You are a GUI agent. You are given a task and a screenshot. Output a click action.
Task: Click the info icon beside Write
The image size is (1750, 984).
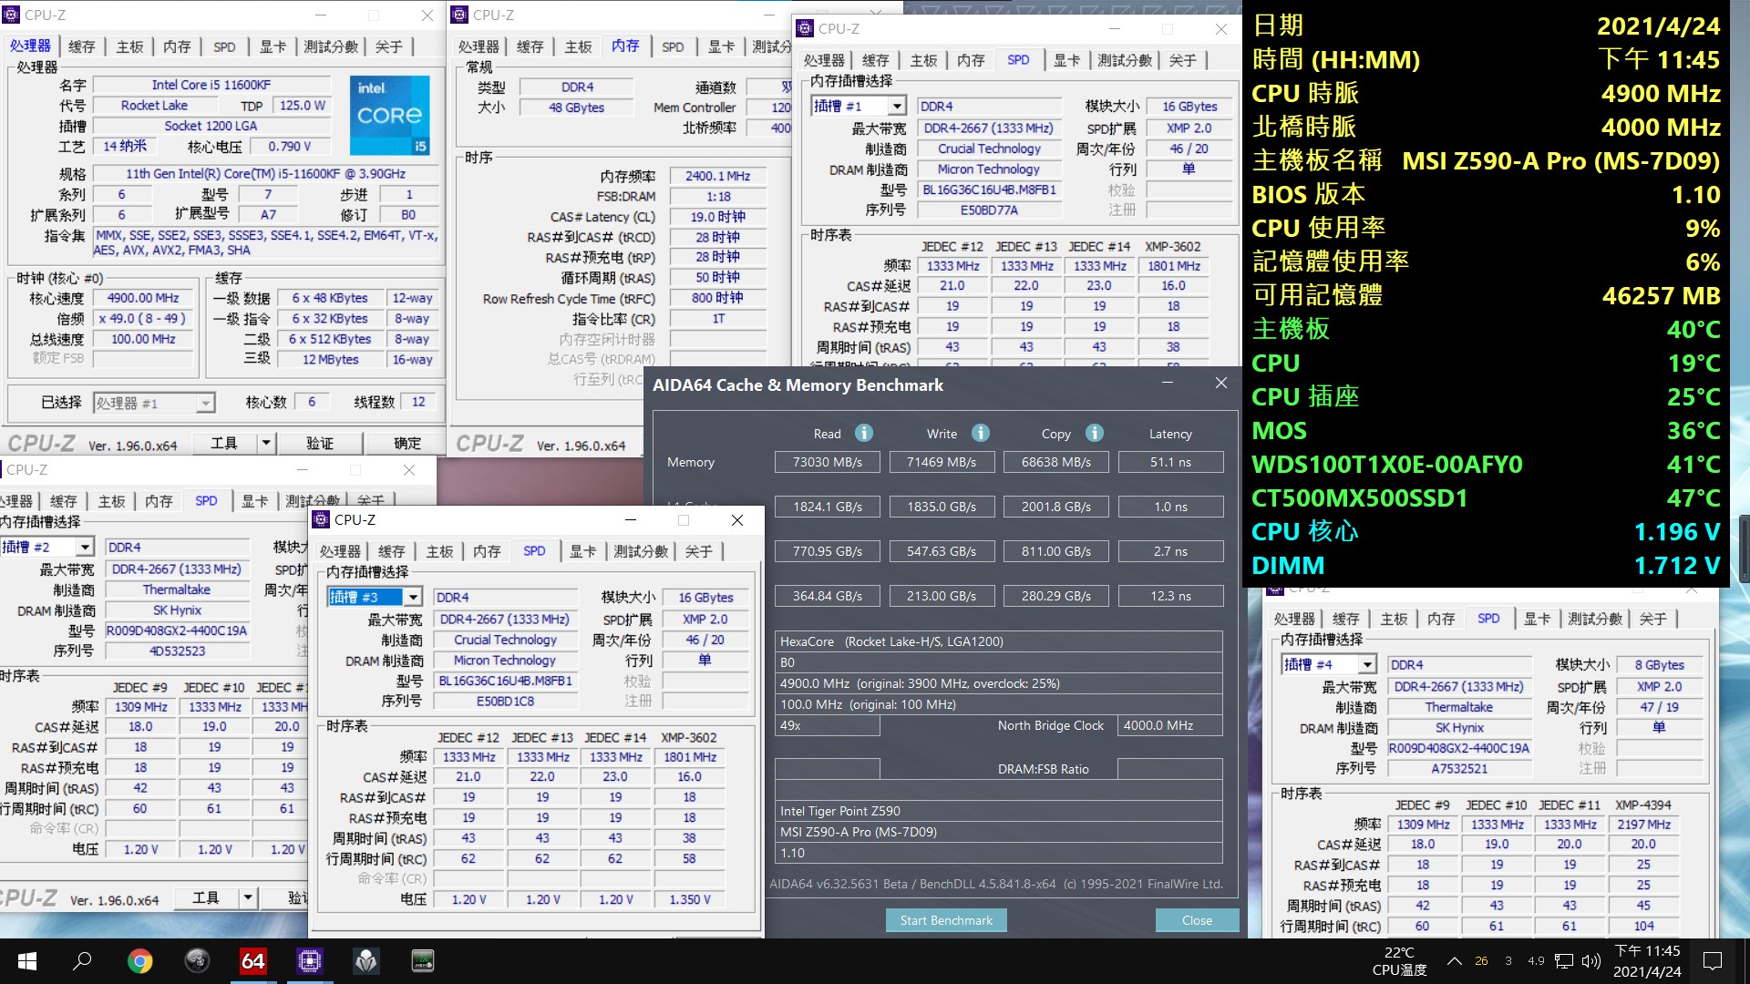pos(980,433)
